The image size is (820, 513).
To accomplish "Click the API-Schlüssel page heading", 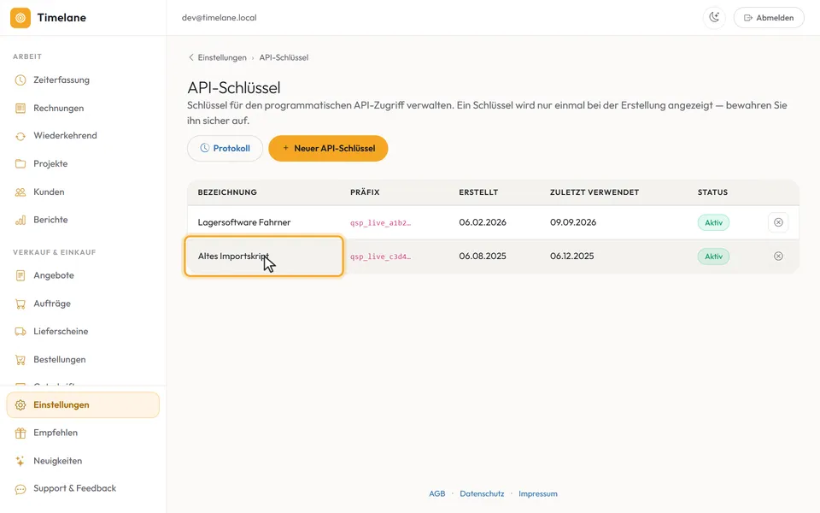I will click(x=234, y=87).
